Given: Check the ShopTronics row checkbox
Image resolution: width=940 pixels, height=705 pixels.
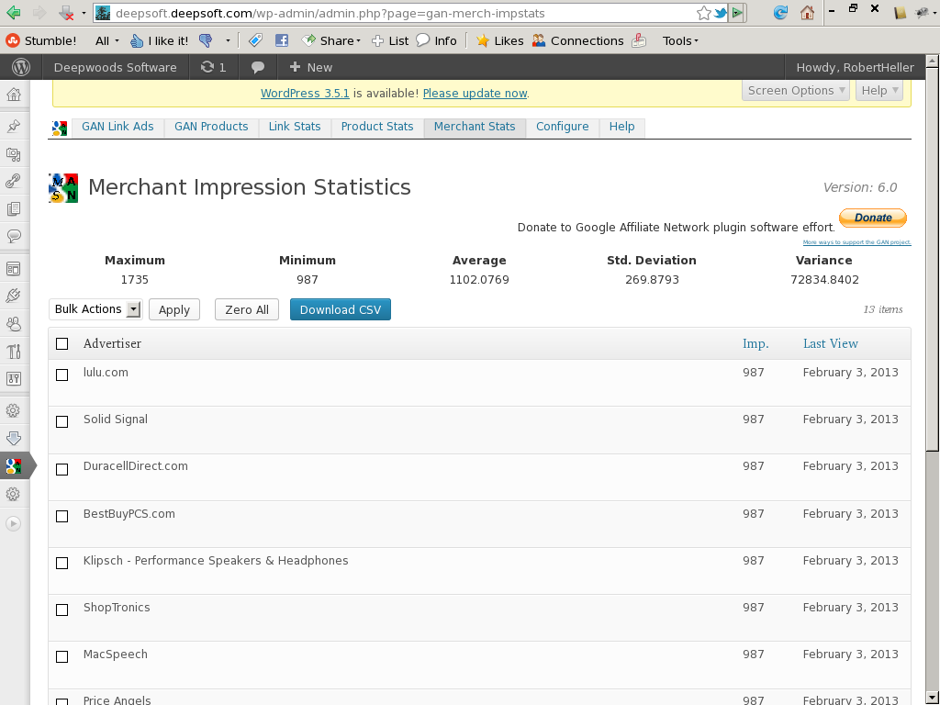Looking at the screenshot, I should pyautogui.click(x=62, y=610).
